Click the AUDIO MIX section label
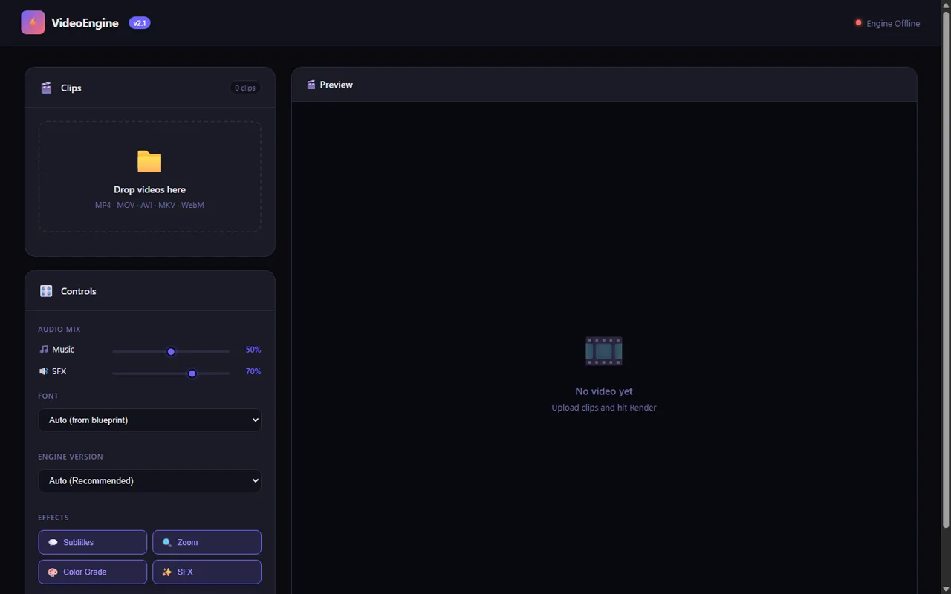 point(59,329)
